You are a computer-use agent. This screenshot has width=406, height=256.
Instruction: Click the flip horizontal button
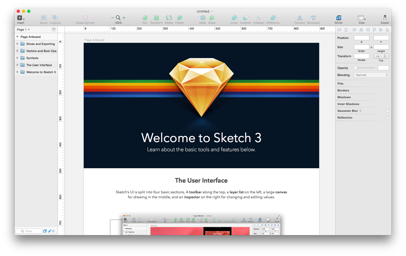[377, 56]
